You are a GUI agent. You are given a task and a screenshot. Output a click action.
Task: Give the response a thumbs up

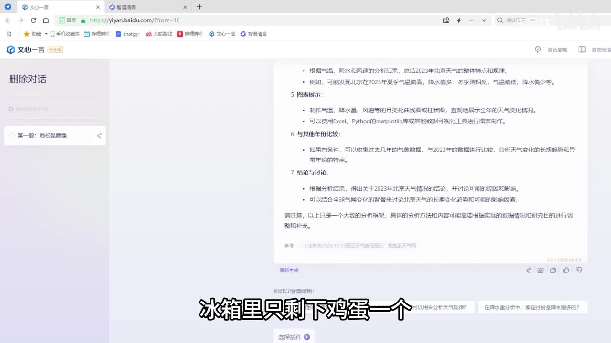pos(566,270)
